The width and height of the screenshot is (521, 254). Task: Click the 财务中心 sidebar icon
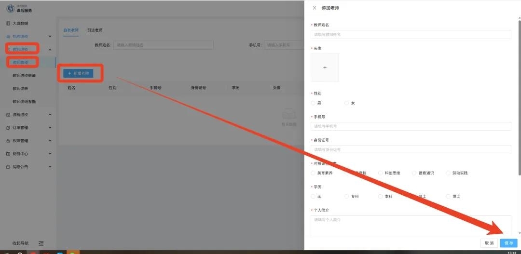coord(8,154)
